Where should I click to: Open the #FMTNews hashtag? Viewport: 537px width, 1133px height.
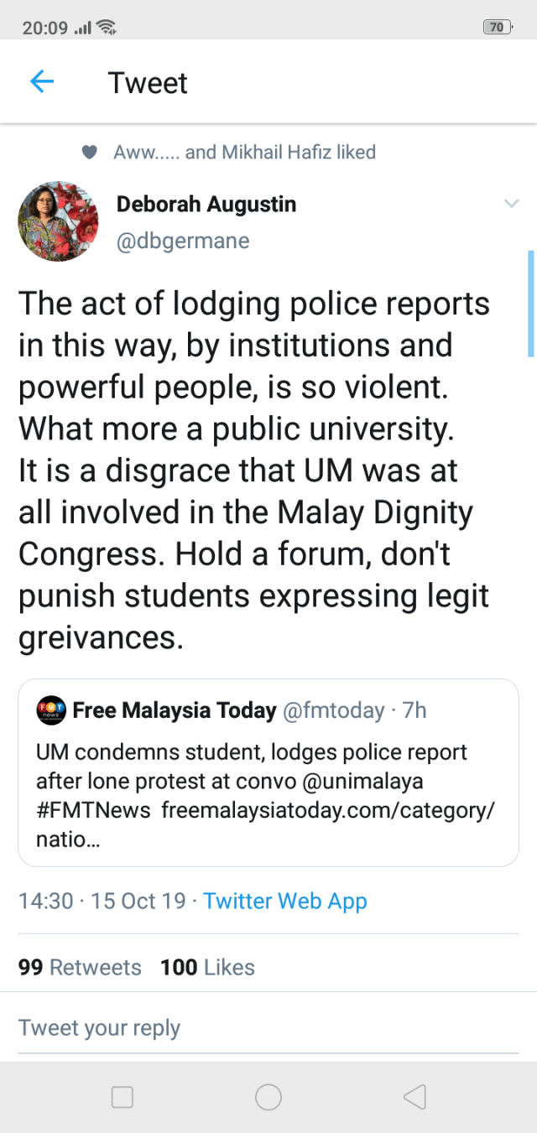81,810
